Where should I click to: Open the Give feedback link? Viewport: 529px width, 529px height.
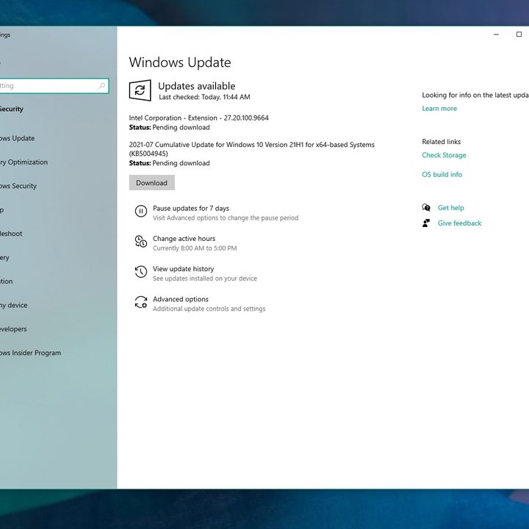(x=459, y=223)
